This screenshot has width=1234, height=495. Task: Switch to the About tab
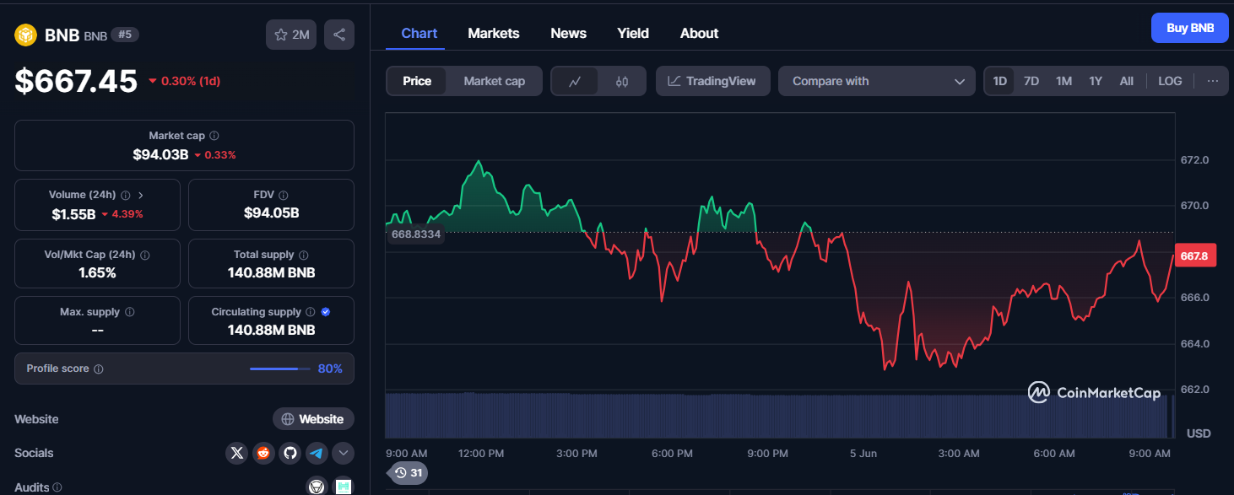click(699, 33)
